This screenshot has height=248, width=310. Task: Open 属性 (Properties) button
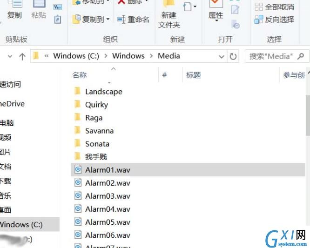coord(216,11)
